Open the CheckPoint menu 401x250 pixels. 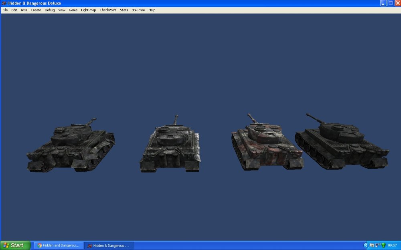point(108,10)
